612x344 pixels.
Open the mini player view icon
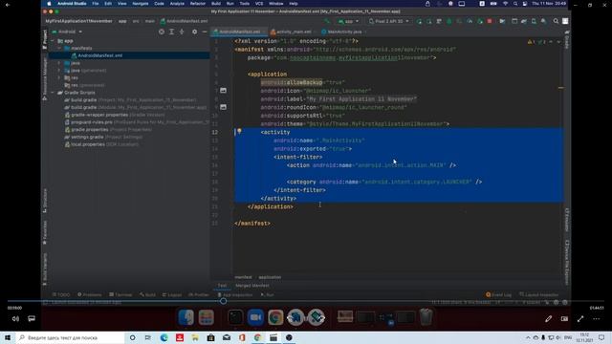click(564, 319)
